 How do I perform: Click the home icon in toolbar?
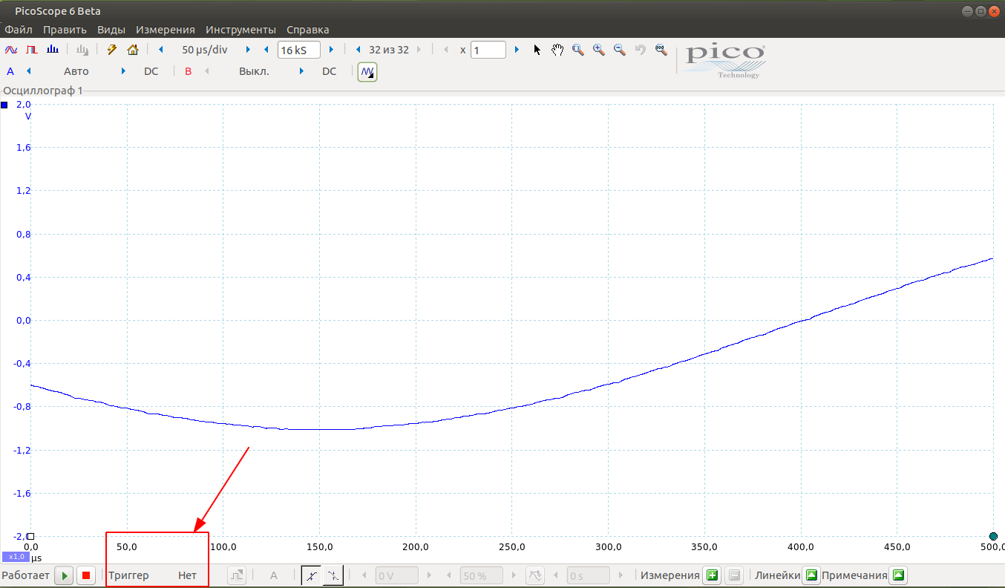tap(133, 50)
